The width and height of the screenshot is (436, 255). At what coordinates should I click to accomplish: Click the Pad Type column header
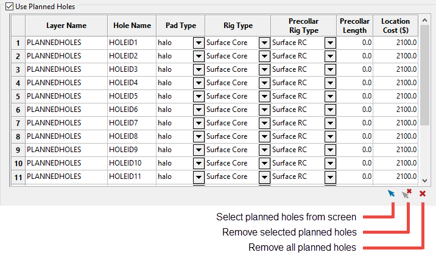coord(181,26)
